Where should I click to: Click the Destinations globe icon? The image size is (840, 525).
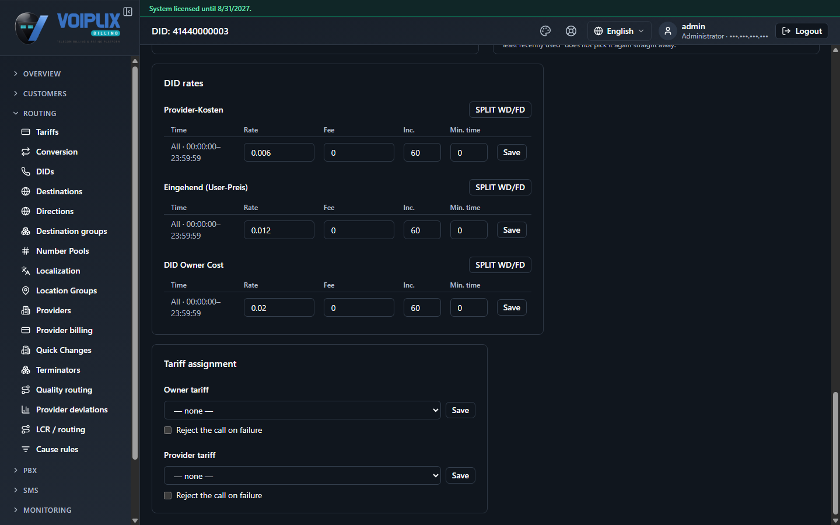pyautogui.click(x=26, y=191)
